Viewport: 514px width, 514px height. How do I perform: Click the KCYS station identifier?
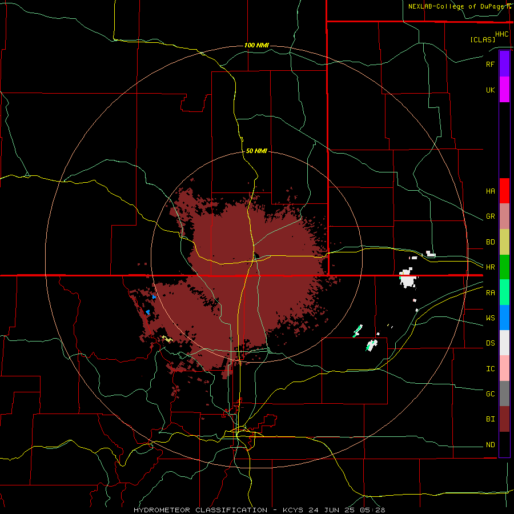(293, 510)
